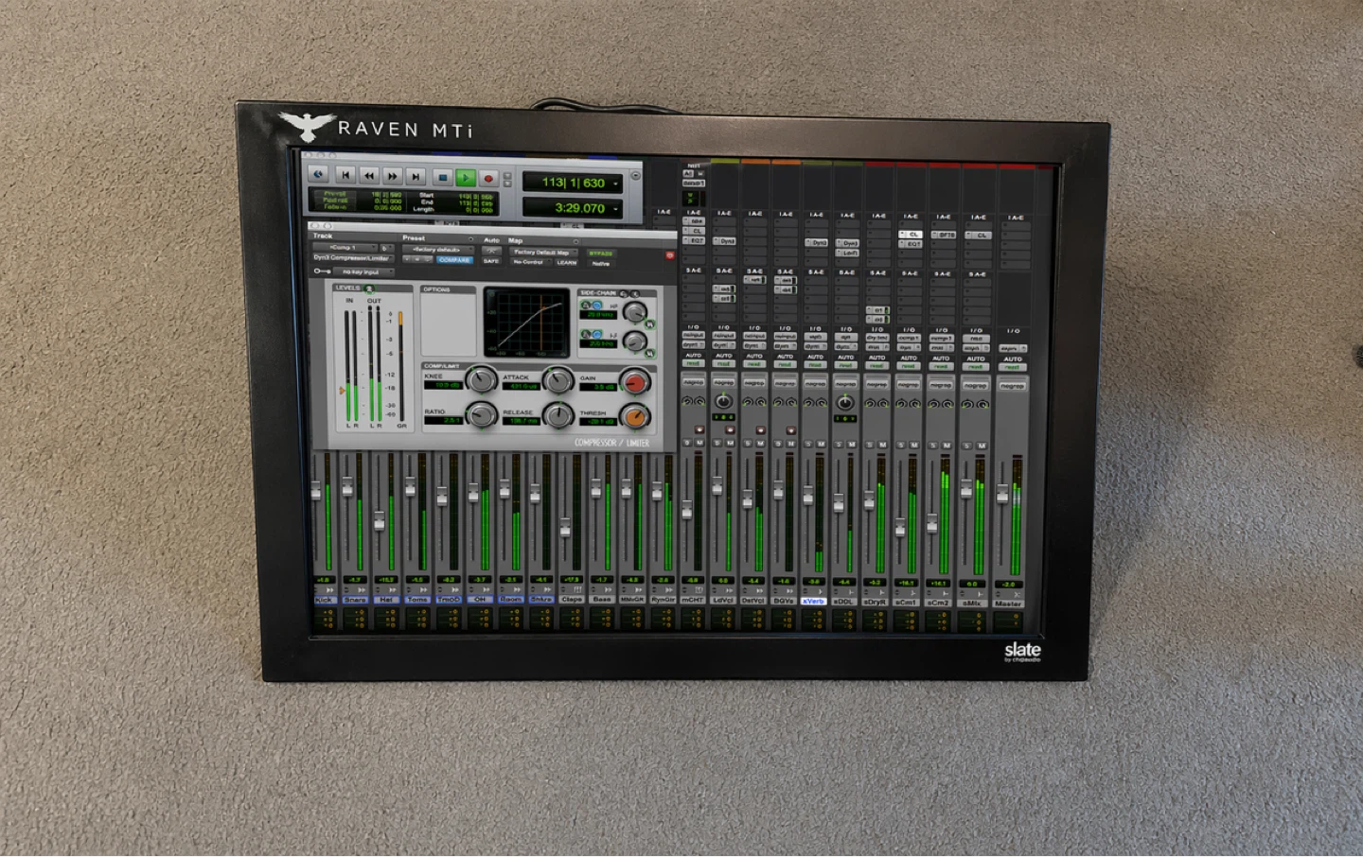Enable the LF side-chain filter IN button
This screenshot has width=1363, height=857.
[x=651, y=353]
